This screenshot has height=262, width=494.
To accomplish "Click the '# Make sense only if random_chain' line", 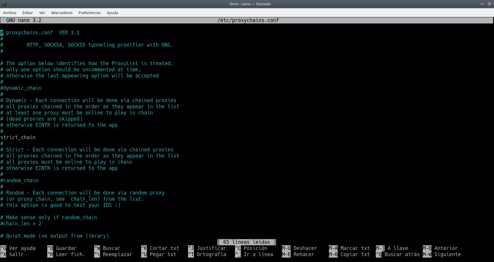I will click(49, 217).
